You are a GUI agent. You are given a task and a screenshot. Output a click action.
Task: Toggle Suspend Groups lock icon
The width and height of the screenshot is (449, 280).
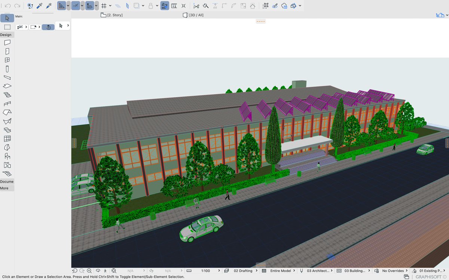click(x=151, y=6)
